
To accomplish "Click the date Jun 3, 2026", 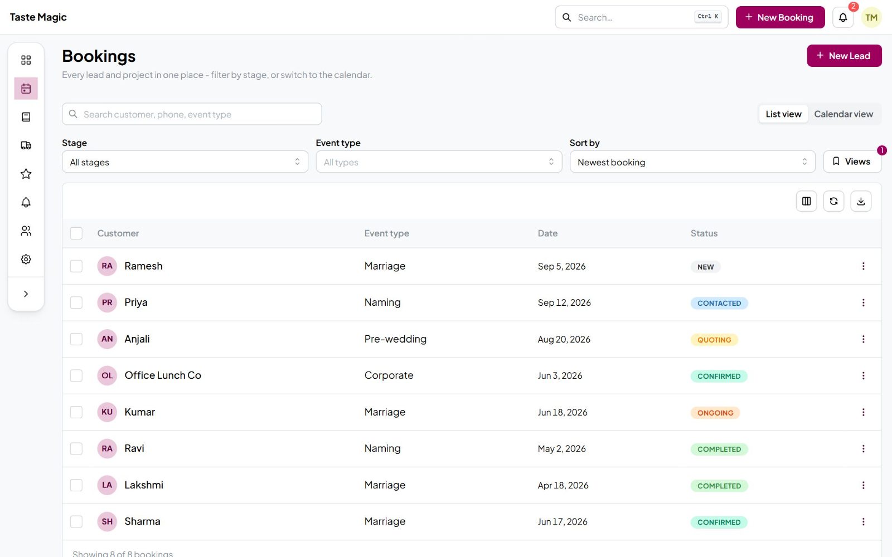I will [x=560, y=376].
